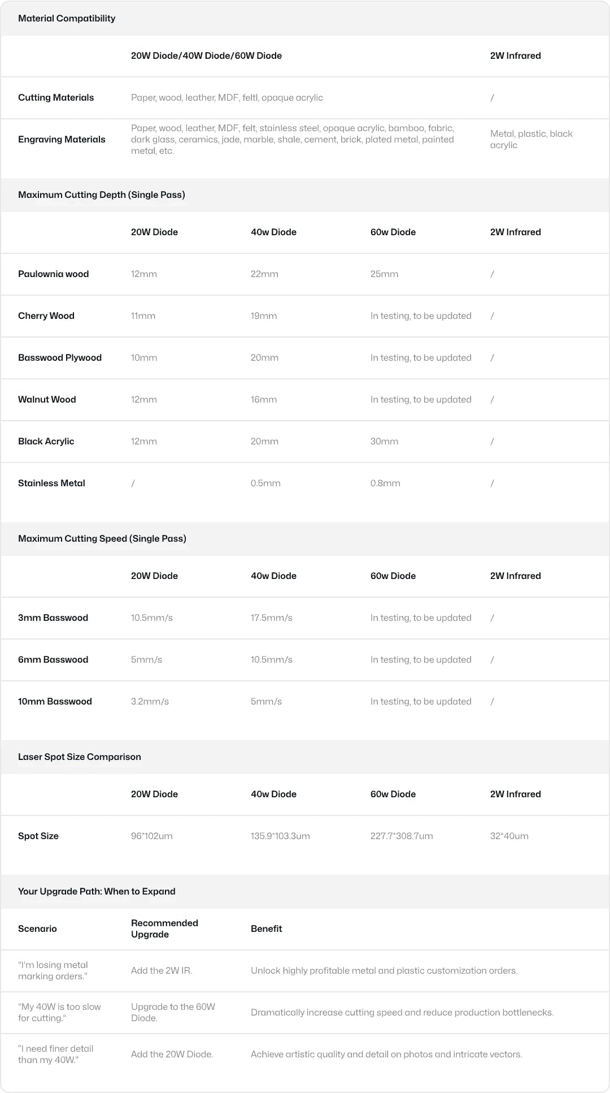
Task: Click the 17.5mm/s cutting speed value
Action: (272, 617)
